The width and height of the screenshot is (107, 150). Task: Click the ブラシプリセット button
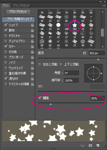click(x=18, y=12)
